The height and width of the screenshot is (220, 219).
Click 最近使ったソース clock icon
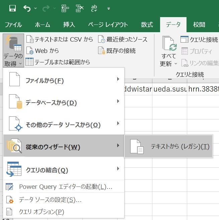(102, 40)
